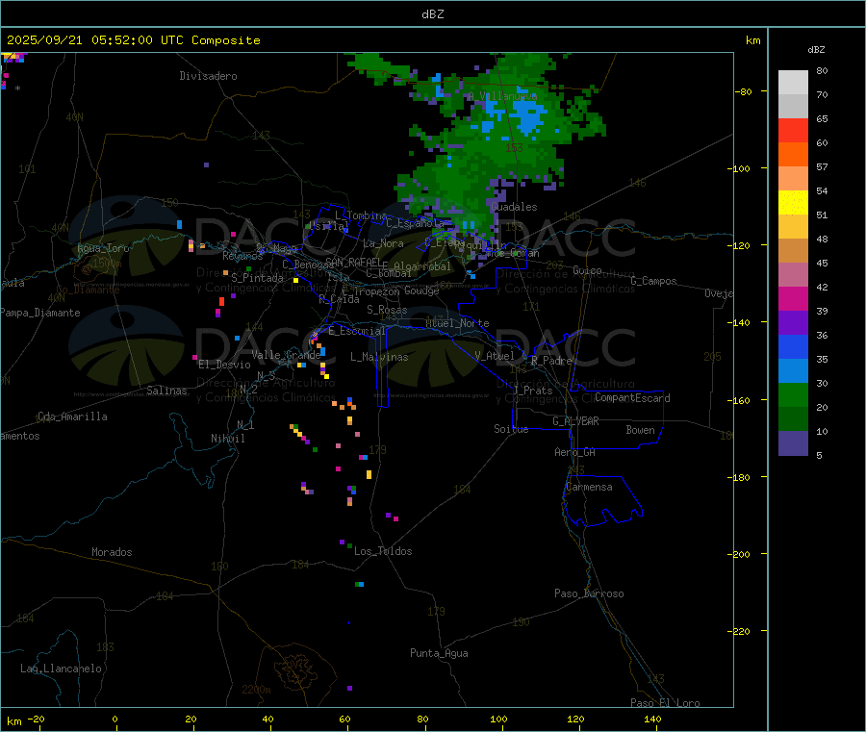Click the 'El_Desvio' map label
The width and height of the screenshot is (866, 732).
(224, 365)
